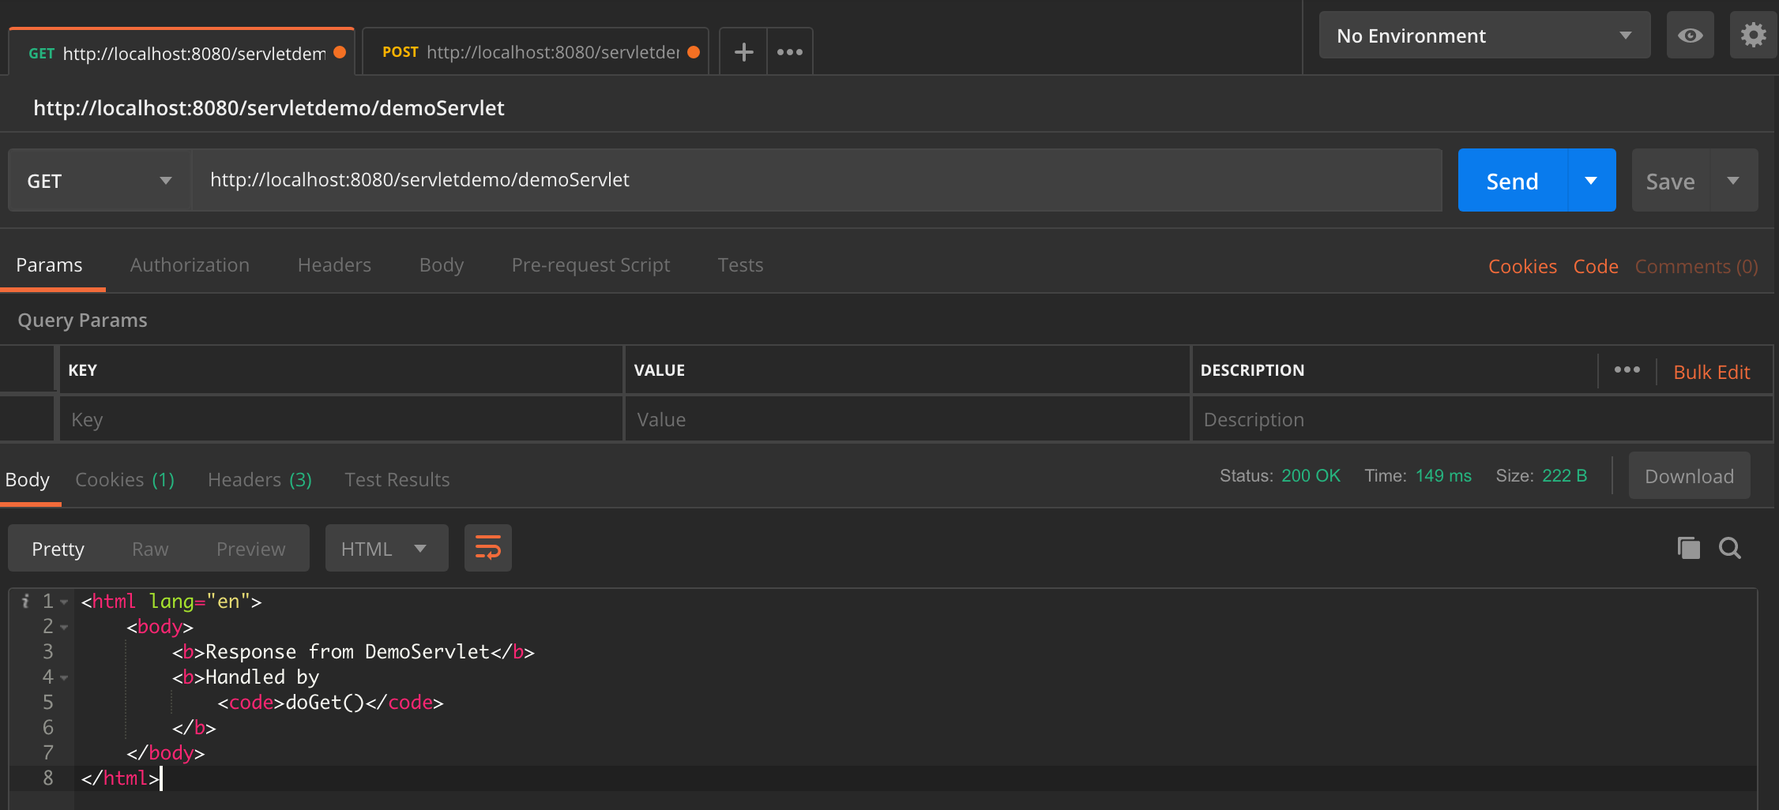
Task: Open Postman settings gear
Action: point(1753,35)
